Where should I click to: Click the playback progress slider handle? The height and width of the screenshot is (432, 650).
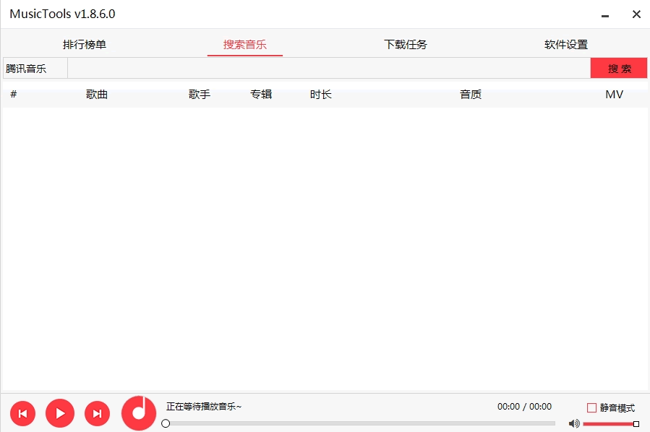[x=166, y=424]
